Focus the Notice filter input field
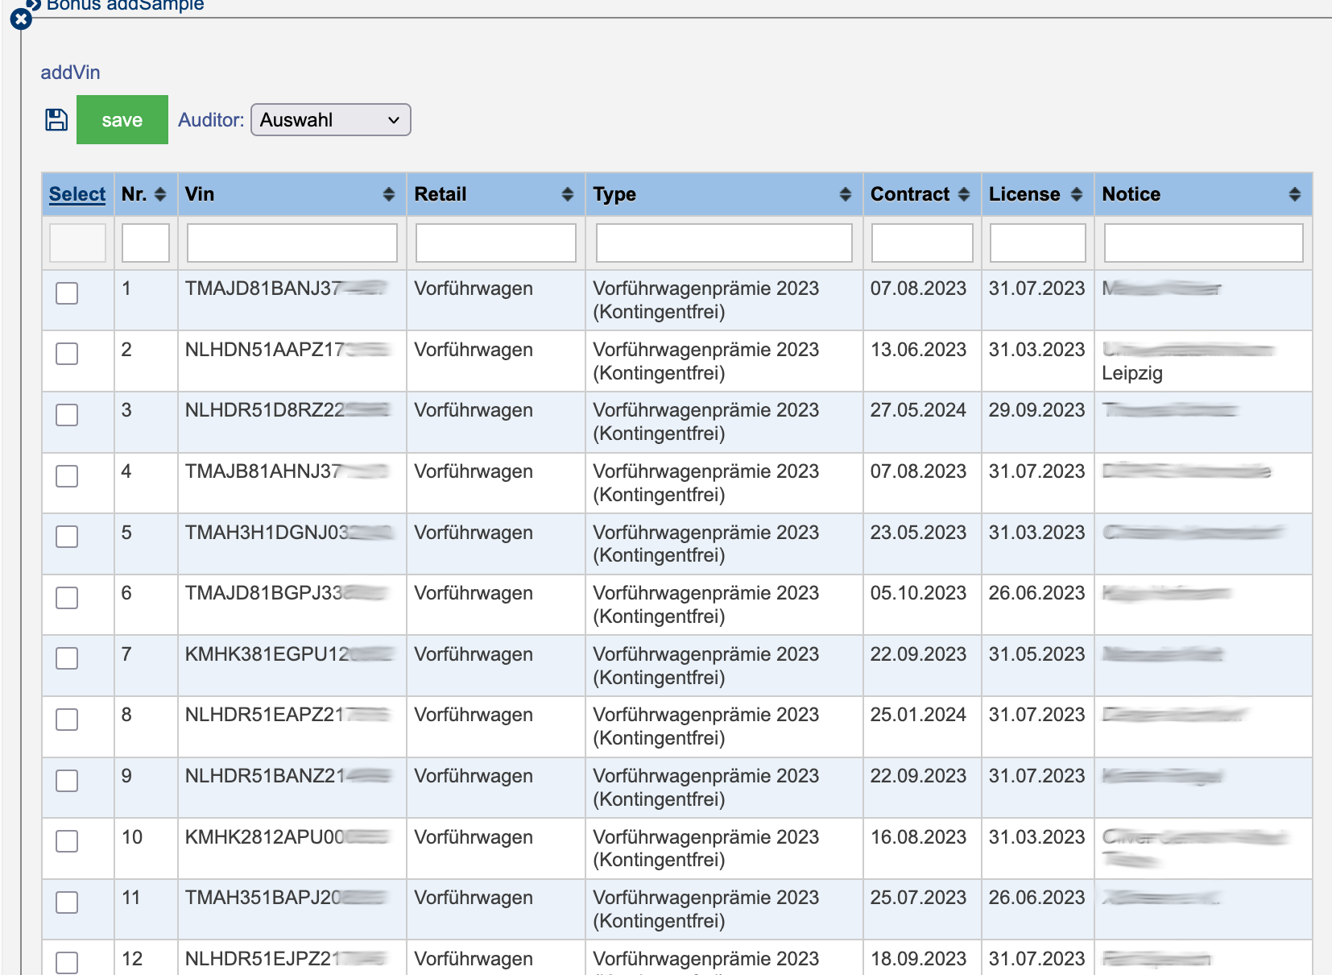 point(1203,243)
